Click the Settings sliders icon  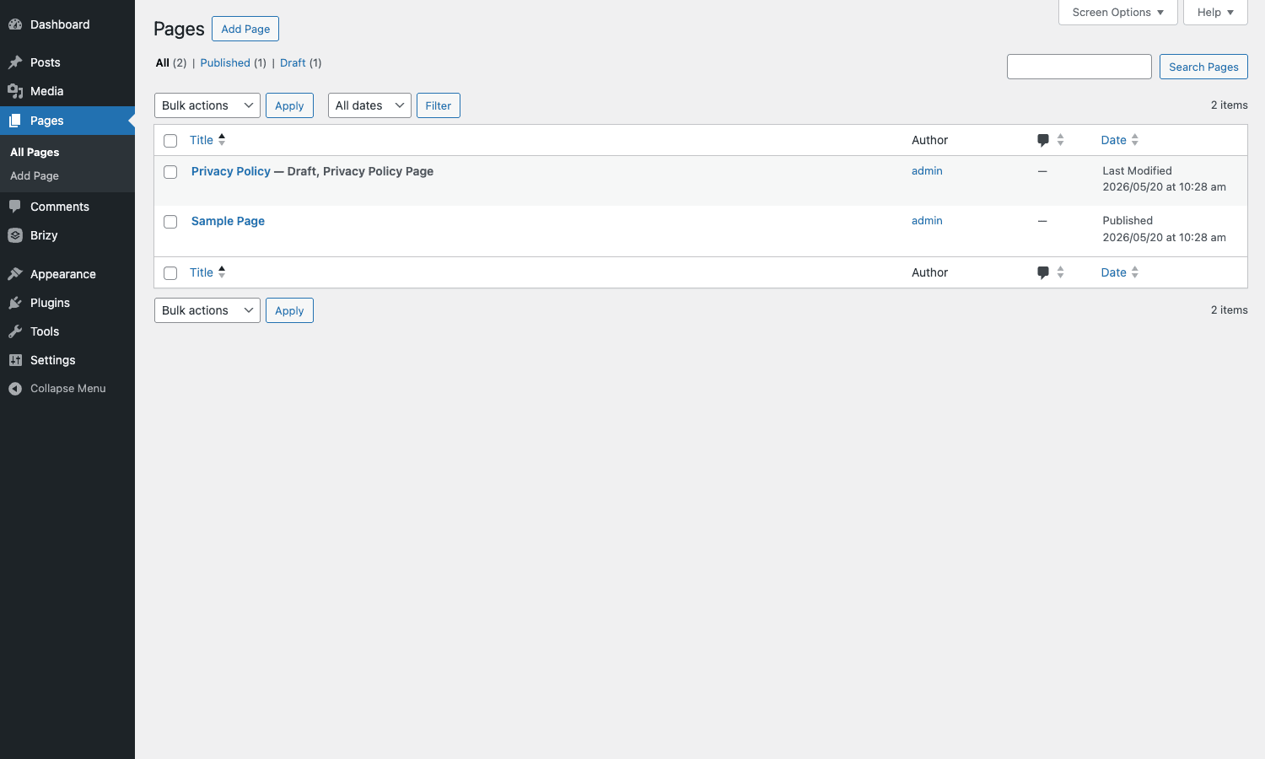pyautogui.click(x=15, y=360)
